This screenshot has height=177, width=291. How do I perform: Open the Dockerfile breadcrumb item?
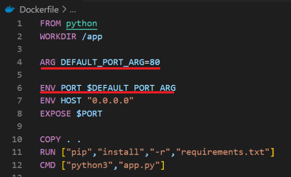[39, 9]
